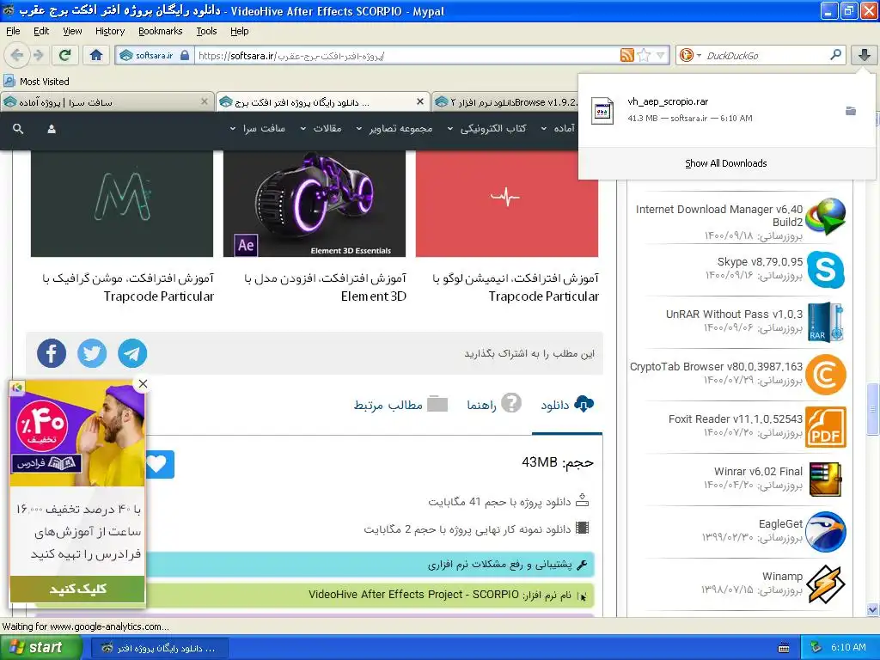880x660 pixels.
Task: Click the UnRAR Without Pass icon
Action: 826,322
